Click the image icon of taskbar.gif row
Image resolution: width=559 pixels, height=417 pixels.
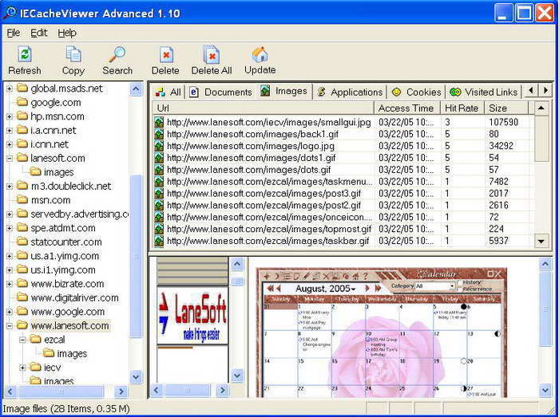click(159, 241)
